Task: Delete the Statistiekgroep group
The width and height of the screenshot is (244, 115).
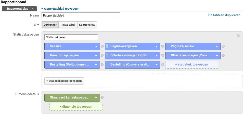Action: (x=238, y=36)
